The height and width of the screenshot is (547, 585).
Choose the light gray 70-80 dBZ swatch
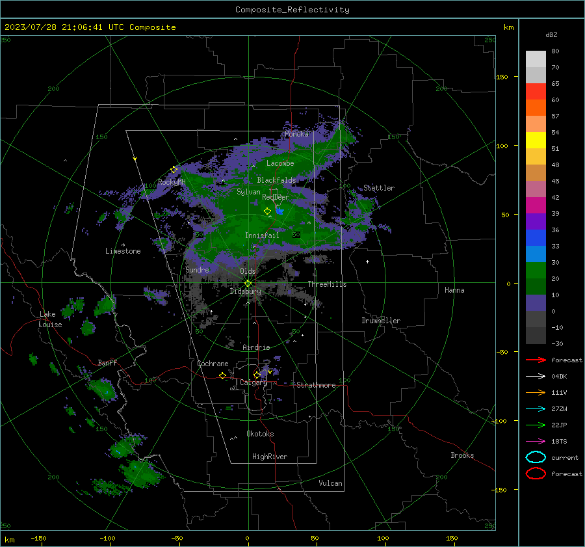click(x=536, y=59)
